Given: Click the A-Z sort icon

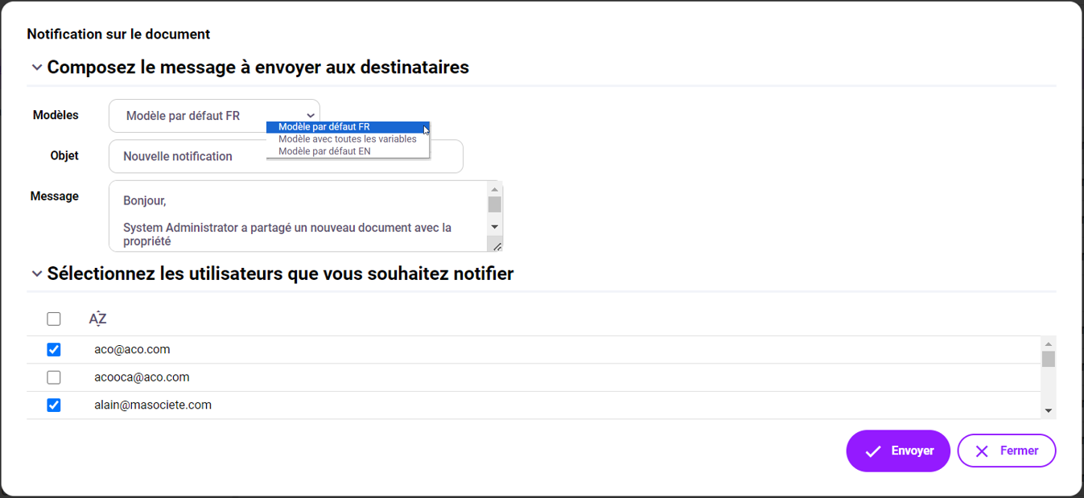Looking at the screenshot, I should coord(97,319).
